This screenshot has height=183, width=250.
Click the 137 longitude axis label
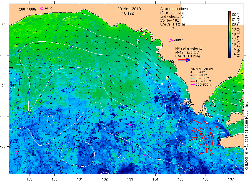(x=231, y=179)
